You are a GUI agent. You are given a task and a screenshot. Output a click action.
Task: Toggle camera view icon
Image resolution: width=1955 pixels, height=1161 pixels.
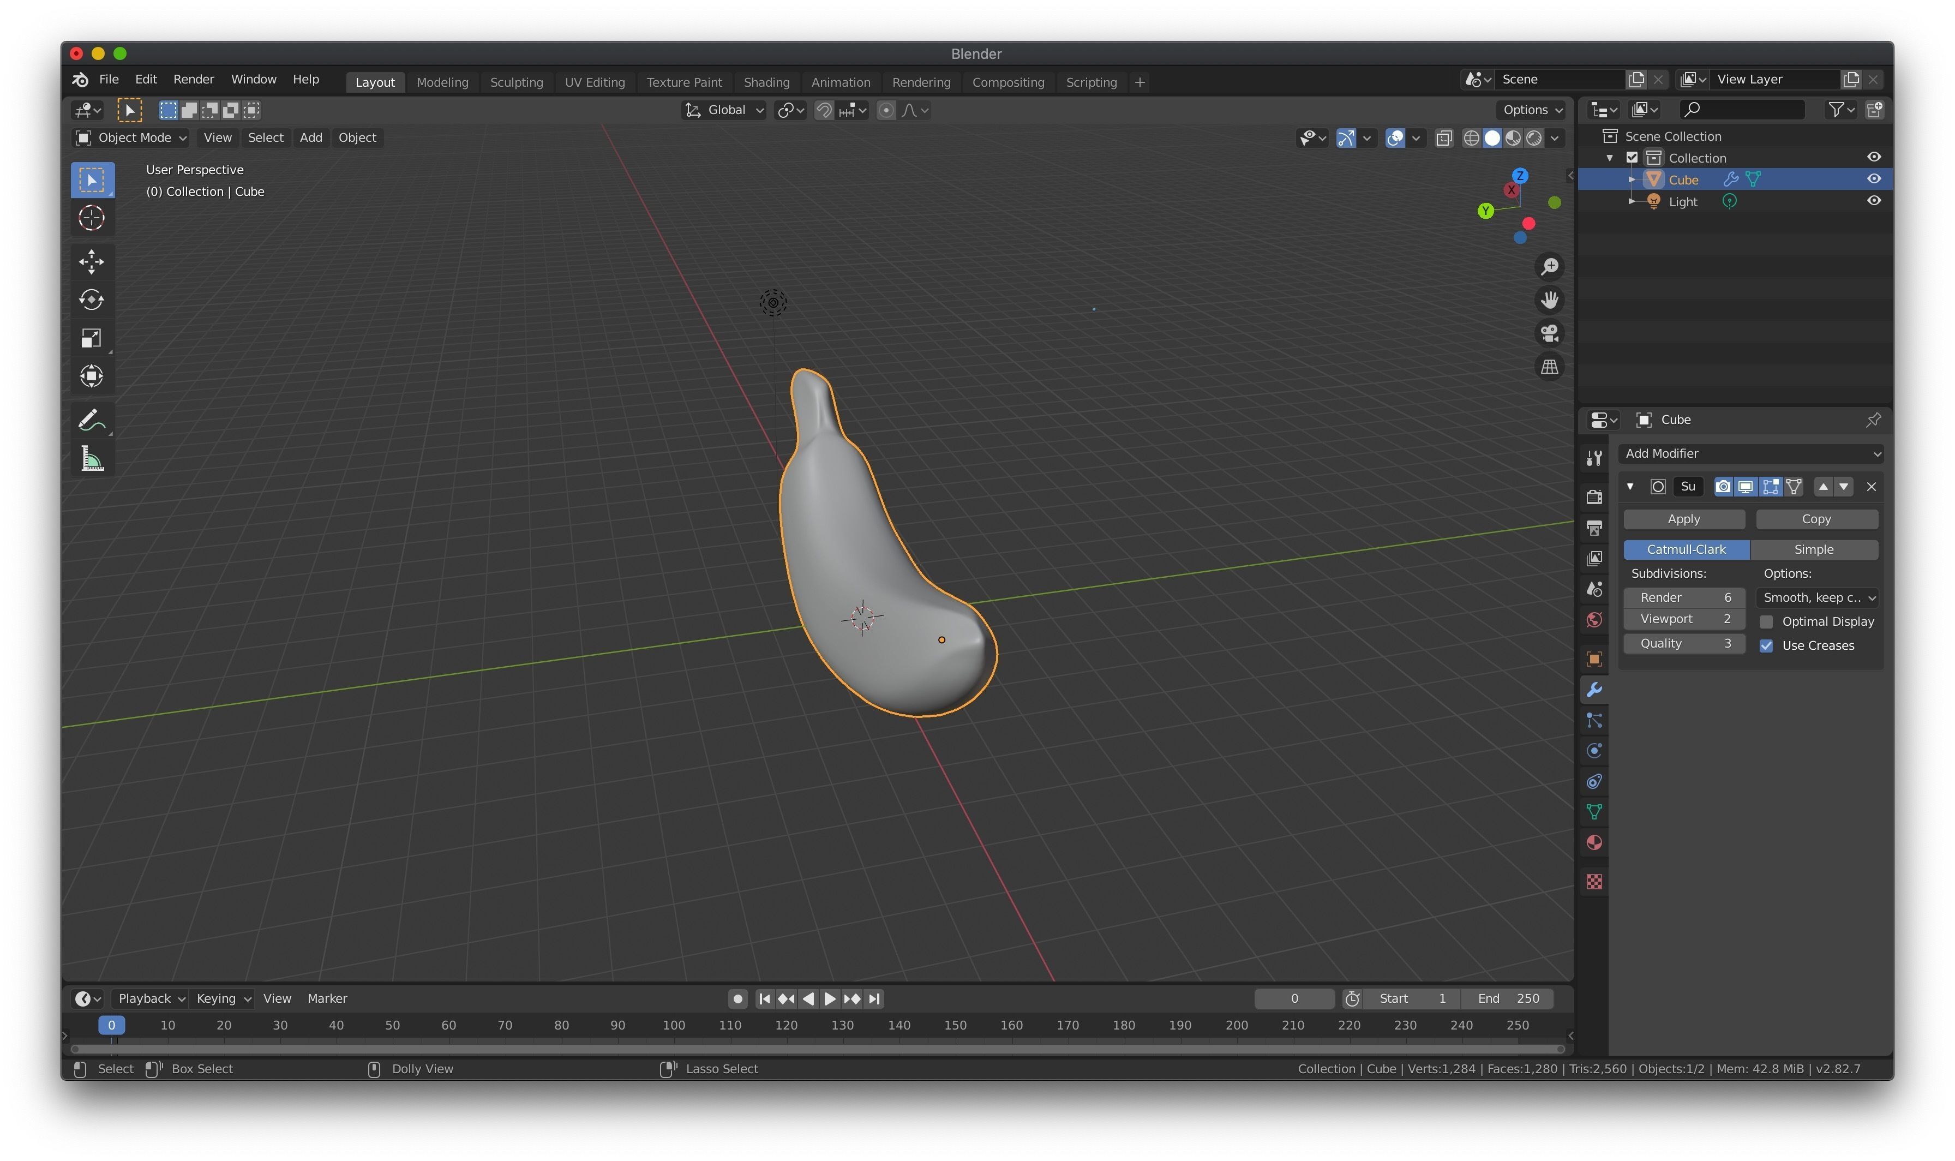tap(1550, 333)
